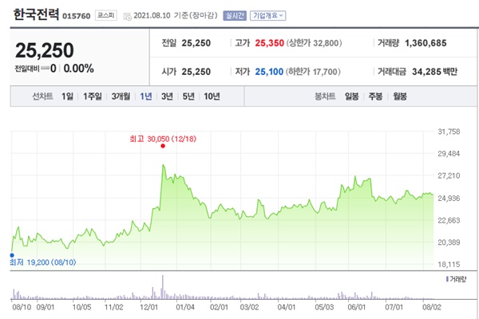Click the 저가 value 25,100
479x319 pixels.
click(269, 72)
